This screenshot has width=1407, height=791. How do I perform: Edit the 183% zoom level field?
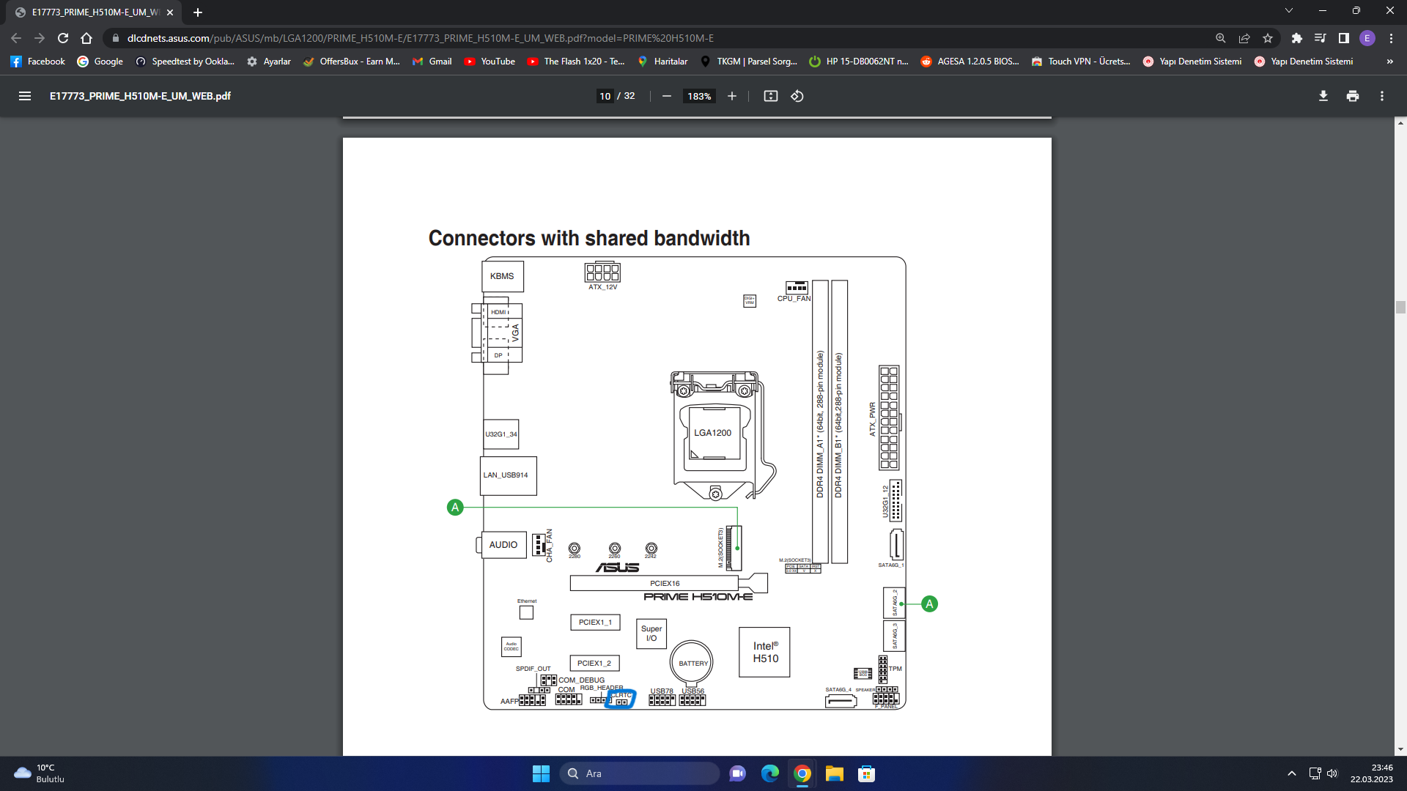[x=699, y=96]
